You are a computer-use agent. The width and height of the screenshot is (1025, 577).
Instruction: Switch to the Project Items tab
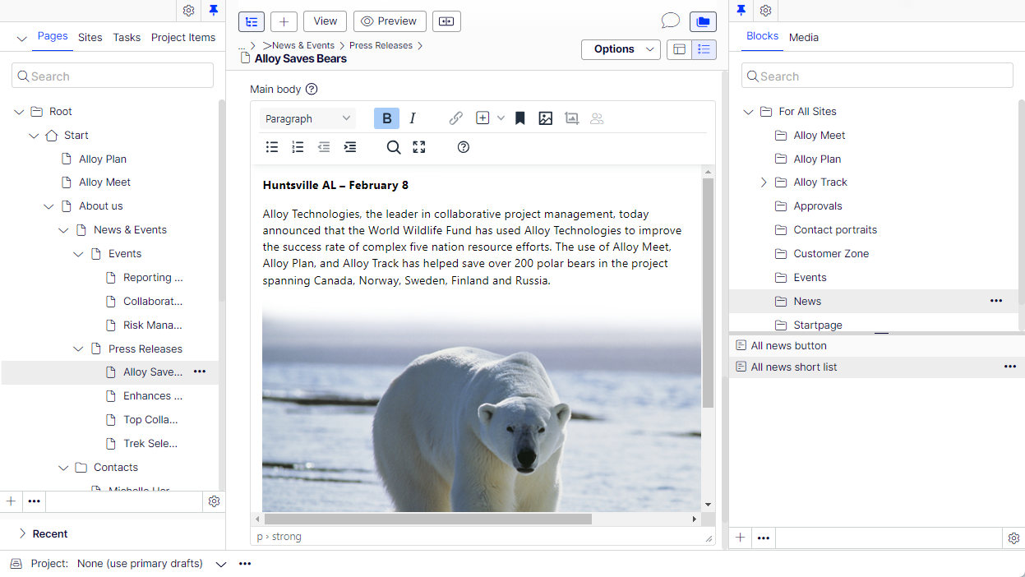(183, 37)
